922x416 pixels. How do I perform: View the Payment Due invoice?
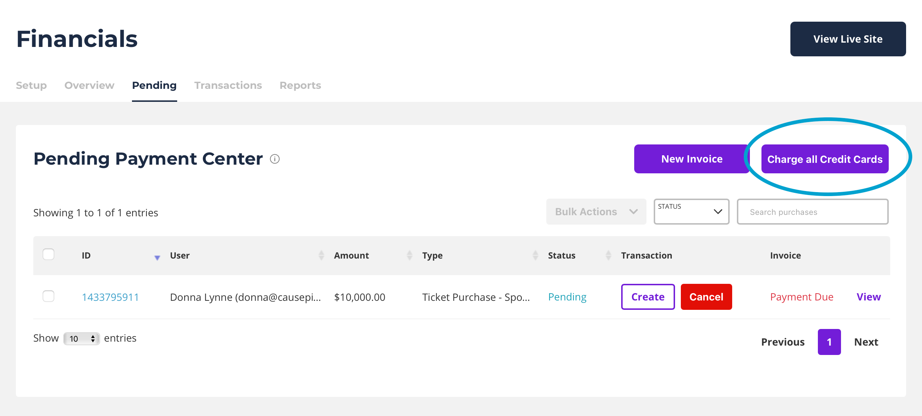868,297
